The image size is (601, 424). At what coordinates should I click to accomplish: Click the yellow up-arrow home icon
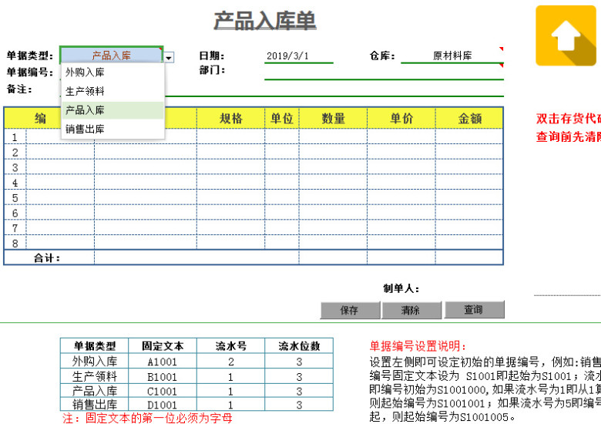click(566, 35)
